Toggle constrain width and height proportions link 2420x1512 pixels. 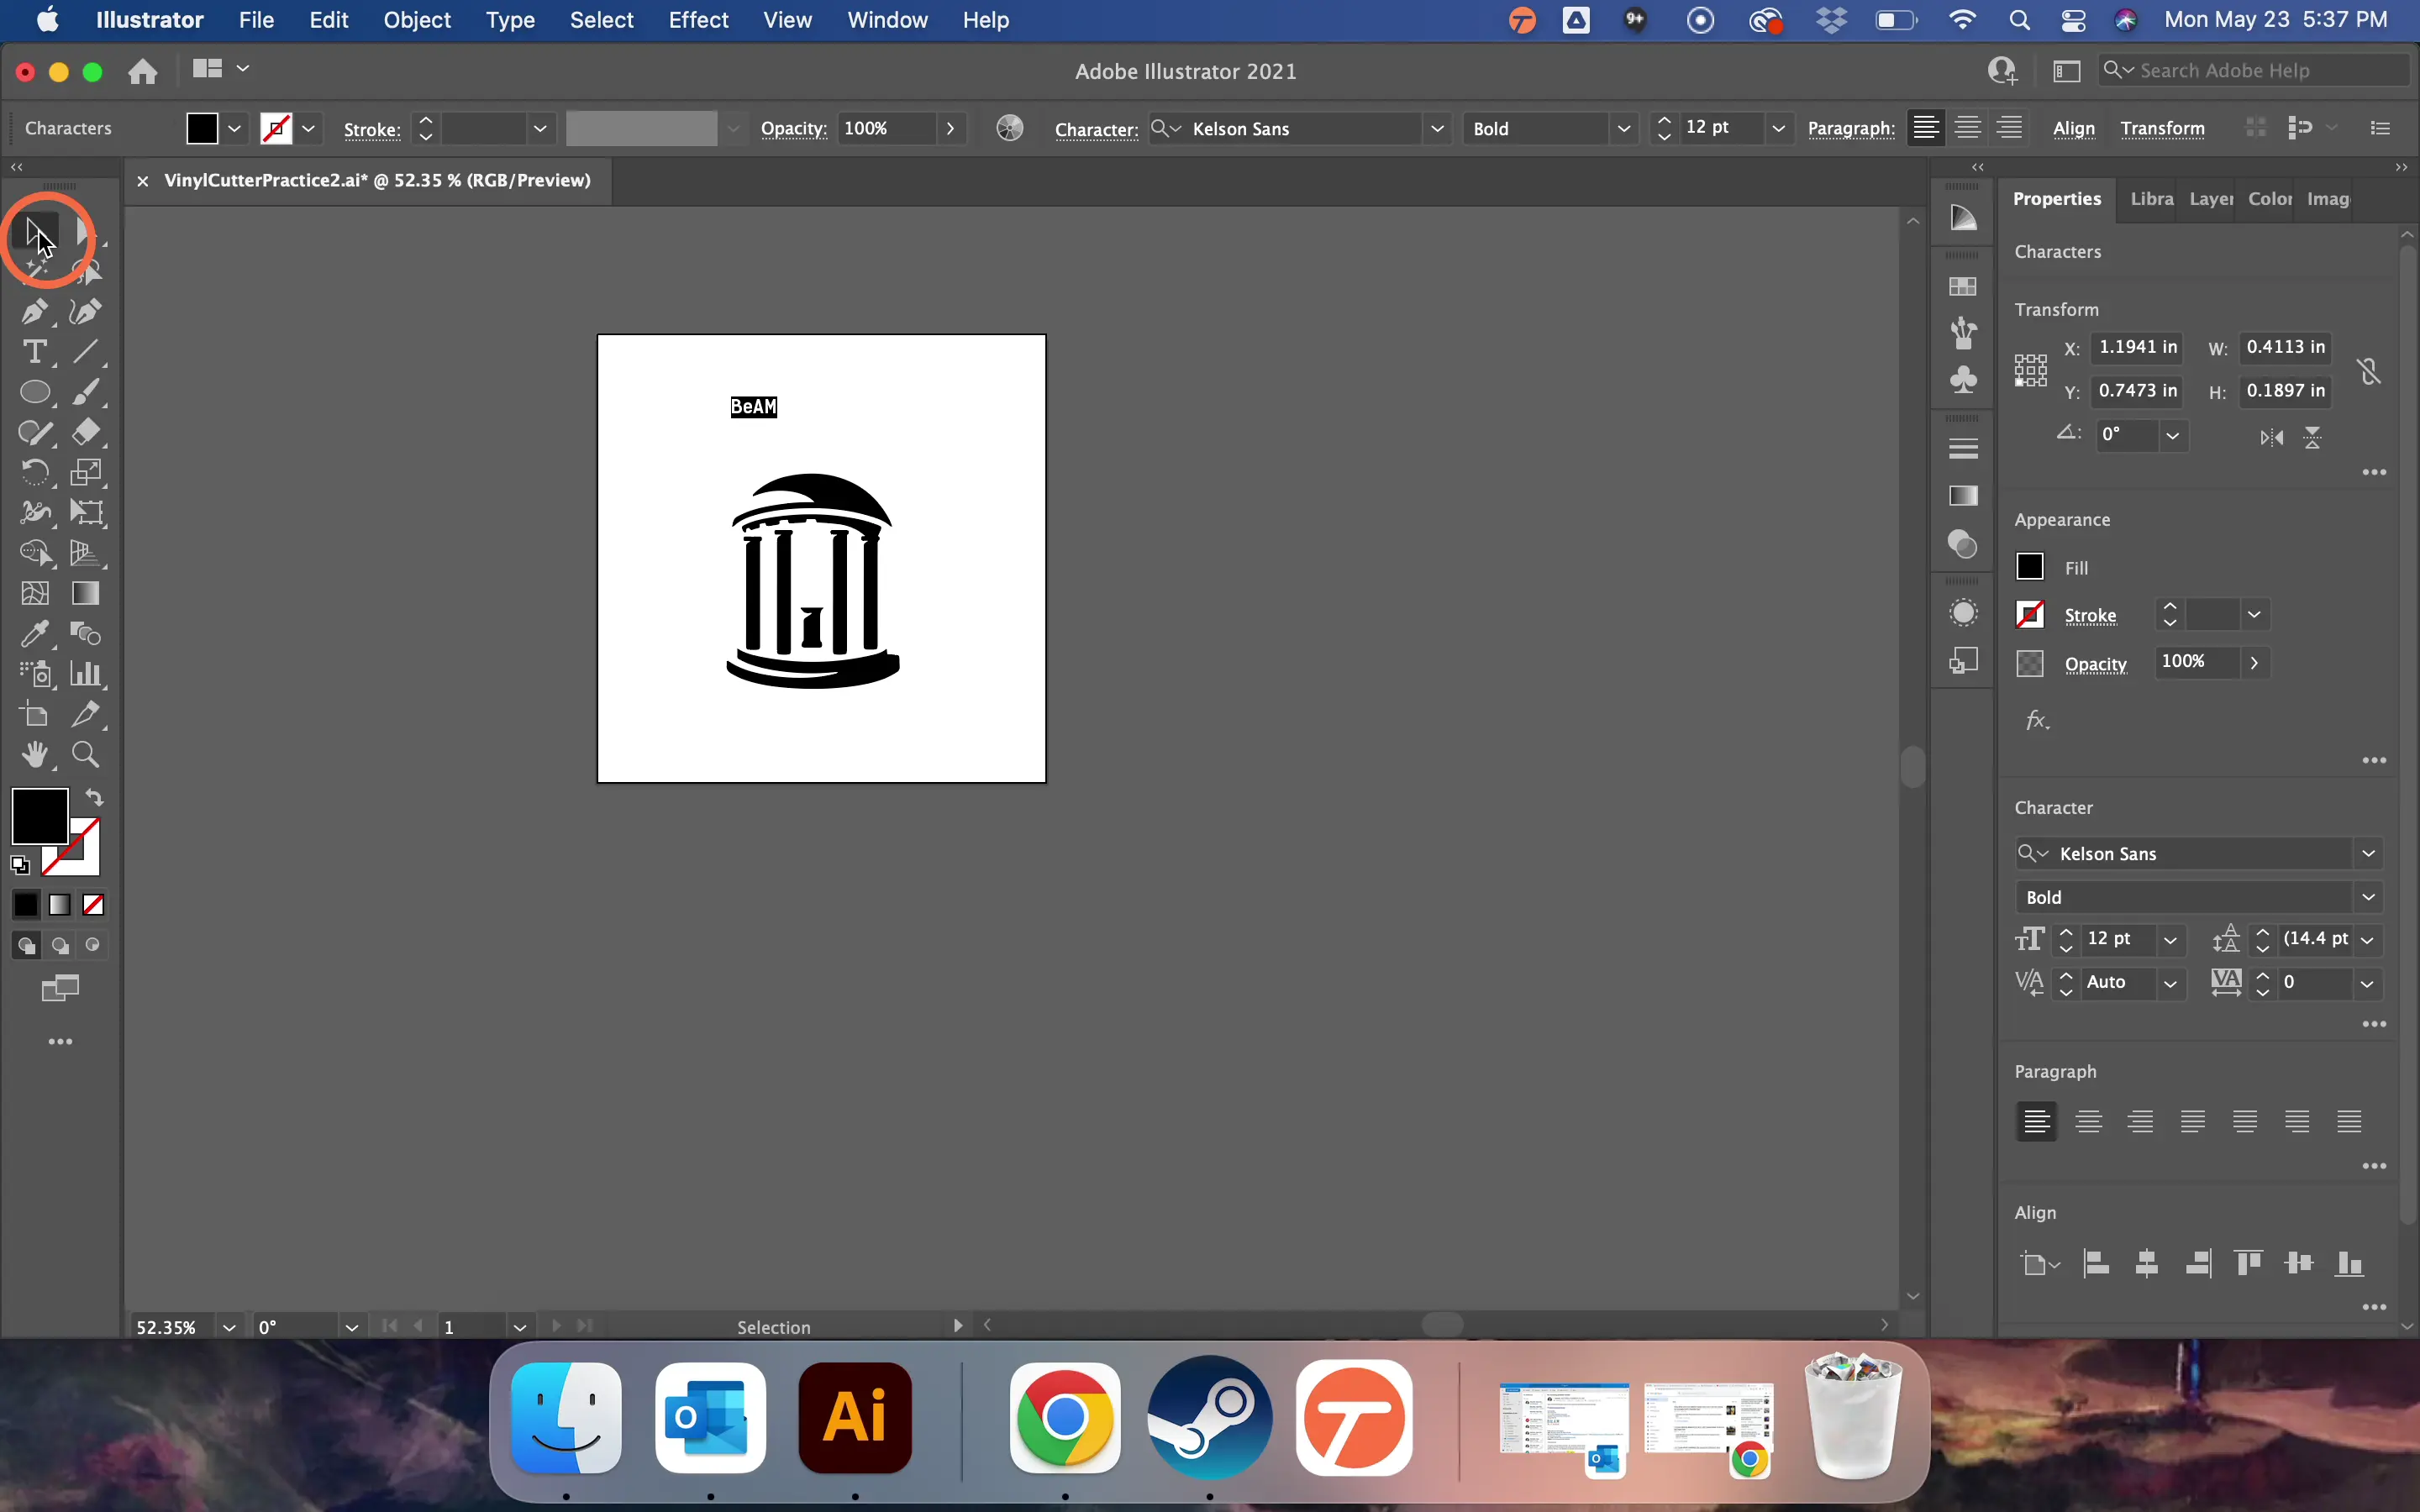tap(2369, 372)
